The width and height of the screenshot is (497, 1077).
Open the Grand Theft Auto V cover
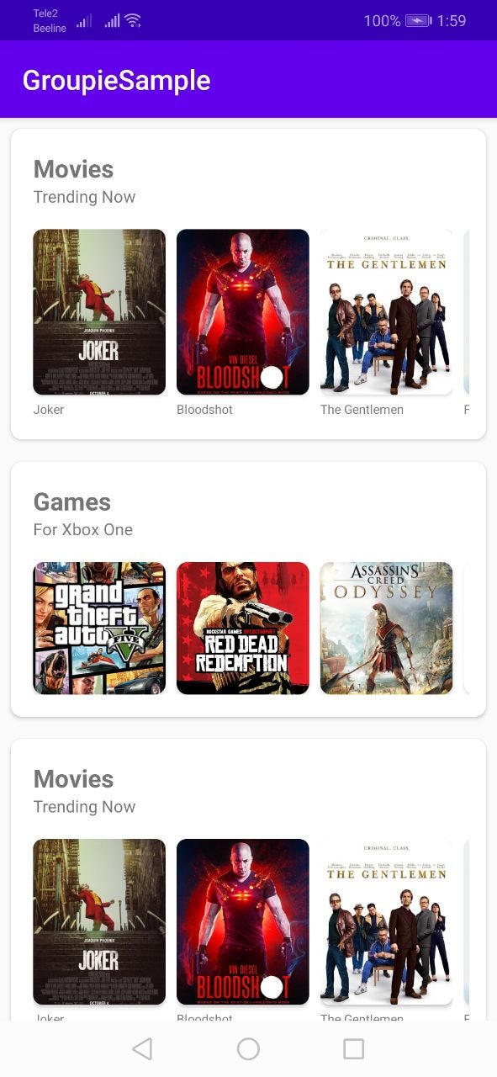coord(99,629)
